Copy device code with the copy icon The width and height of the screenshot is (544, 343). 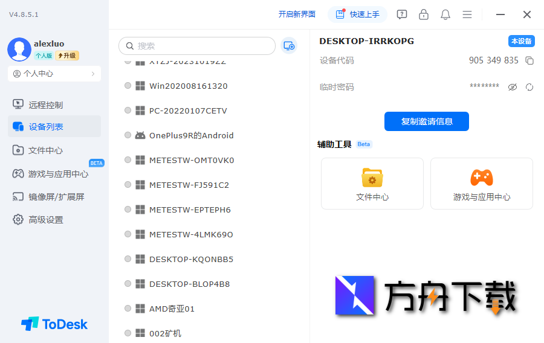point(529,60)
